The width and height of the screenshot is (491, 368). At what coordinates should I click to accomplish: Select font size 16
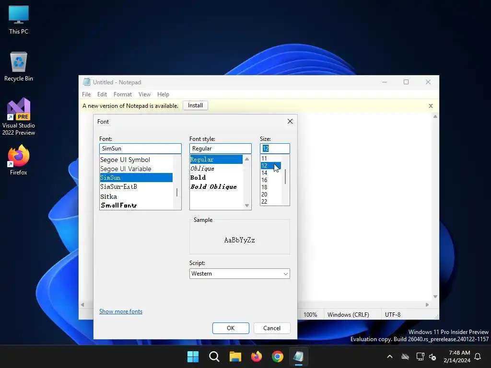point(271,180)
